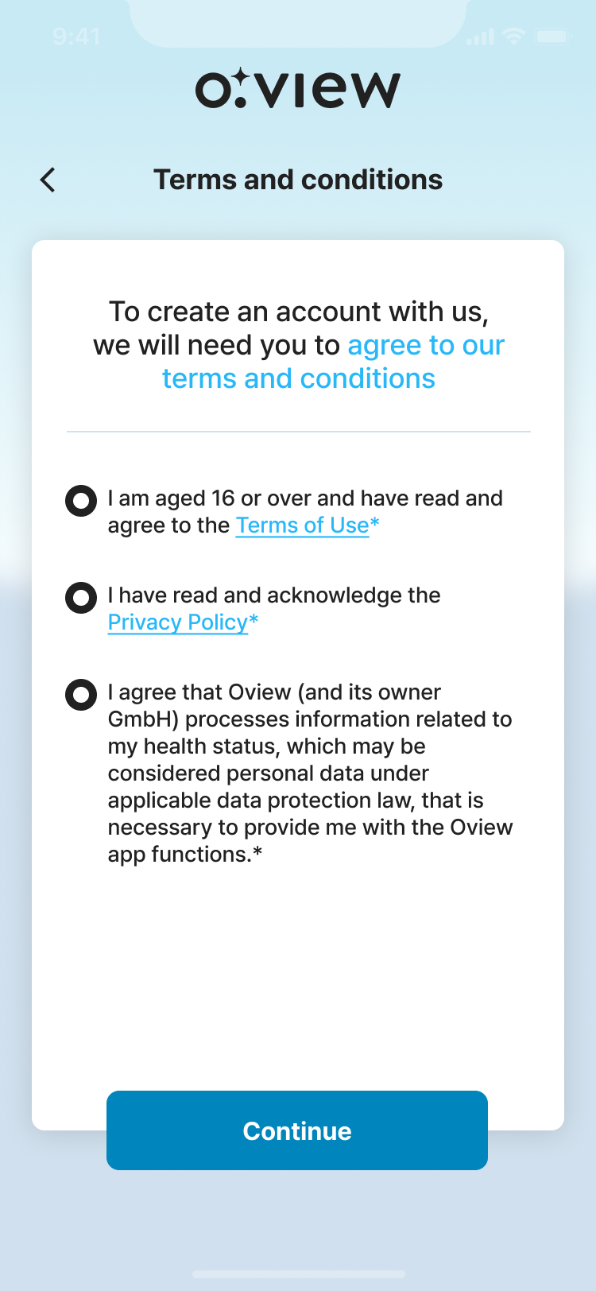This screenshot has width=596, height=1291.
Task: Tap the cellular signal bars icon
Action: [x=480, y=37]
